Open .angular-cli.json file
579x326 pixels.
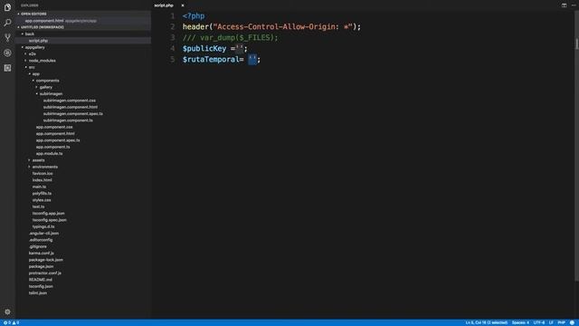pyautogui.click(x=43, y=234)
